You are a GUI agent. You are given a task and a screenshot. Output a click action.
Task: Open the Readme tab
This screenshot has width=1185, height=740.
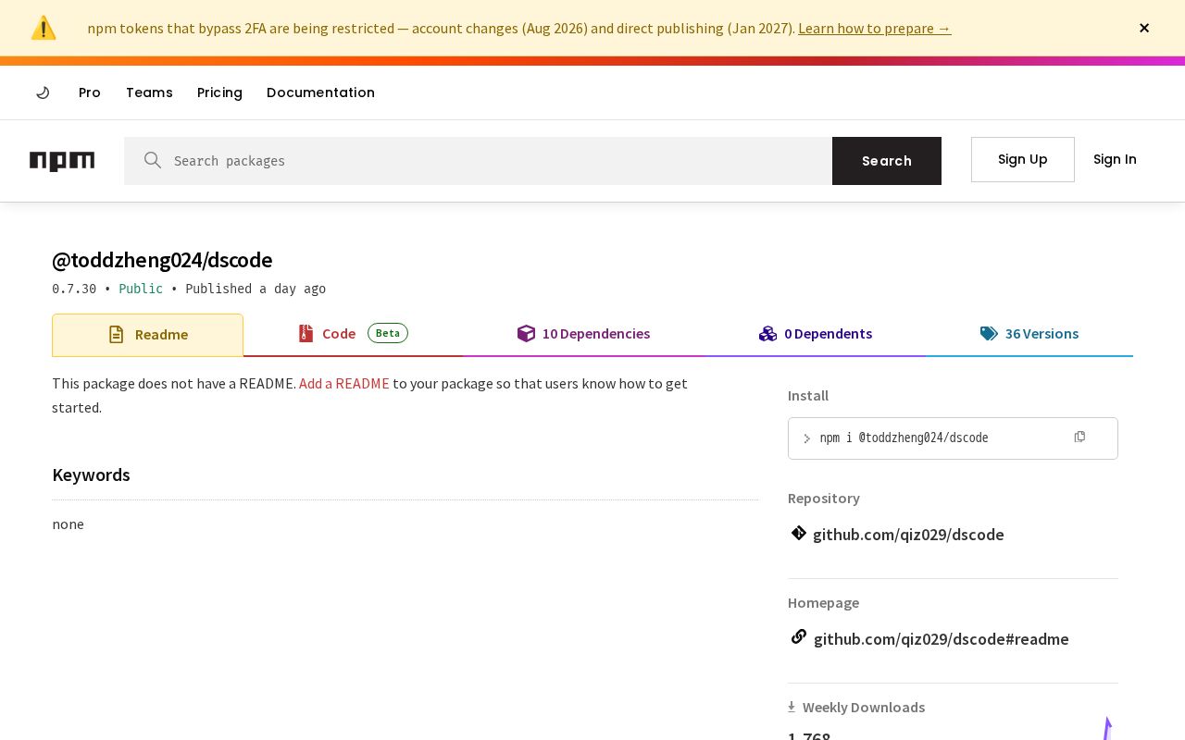pos(147,335)
